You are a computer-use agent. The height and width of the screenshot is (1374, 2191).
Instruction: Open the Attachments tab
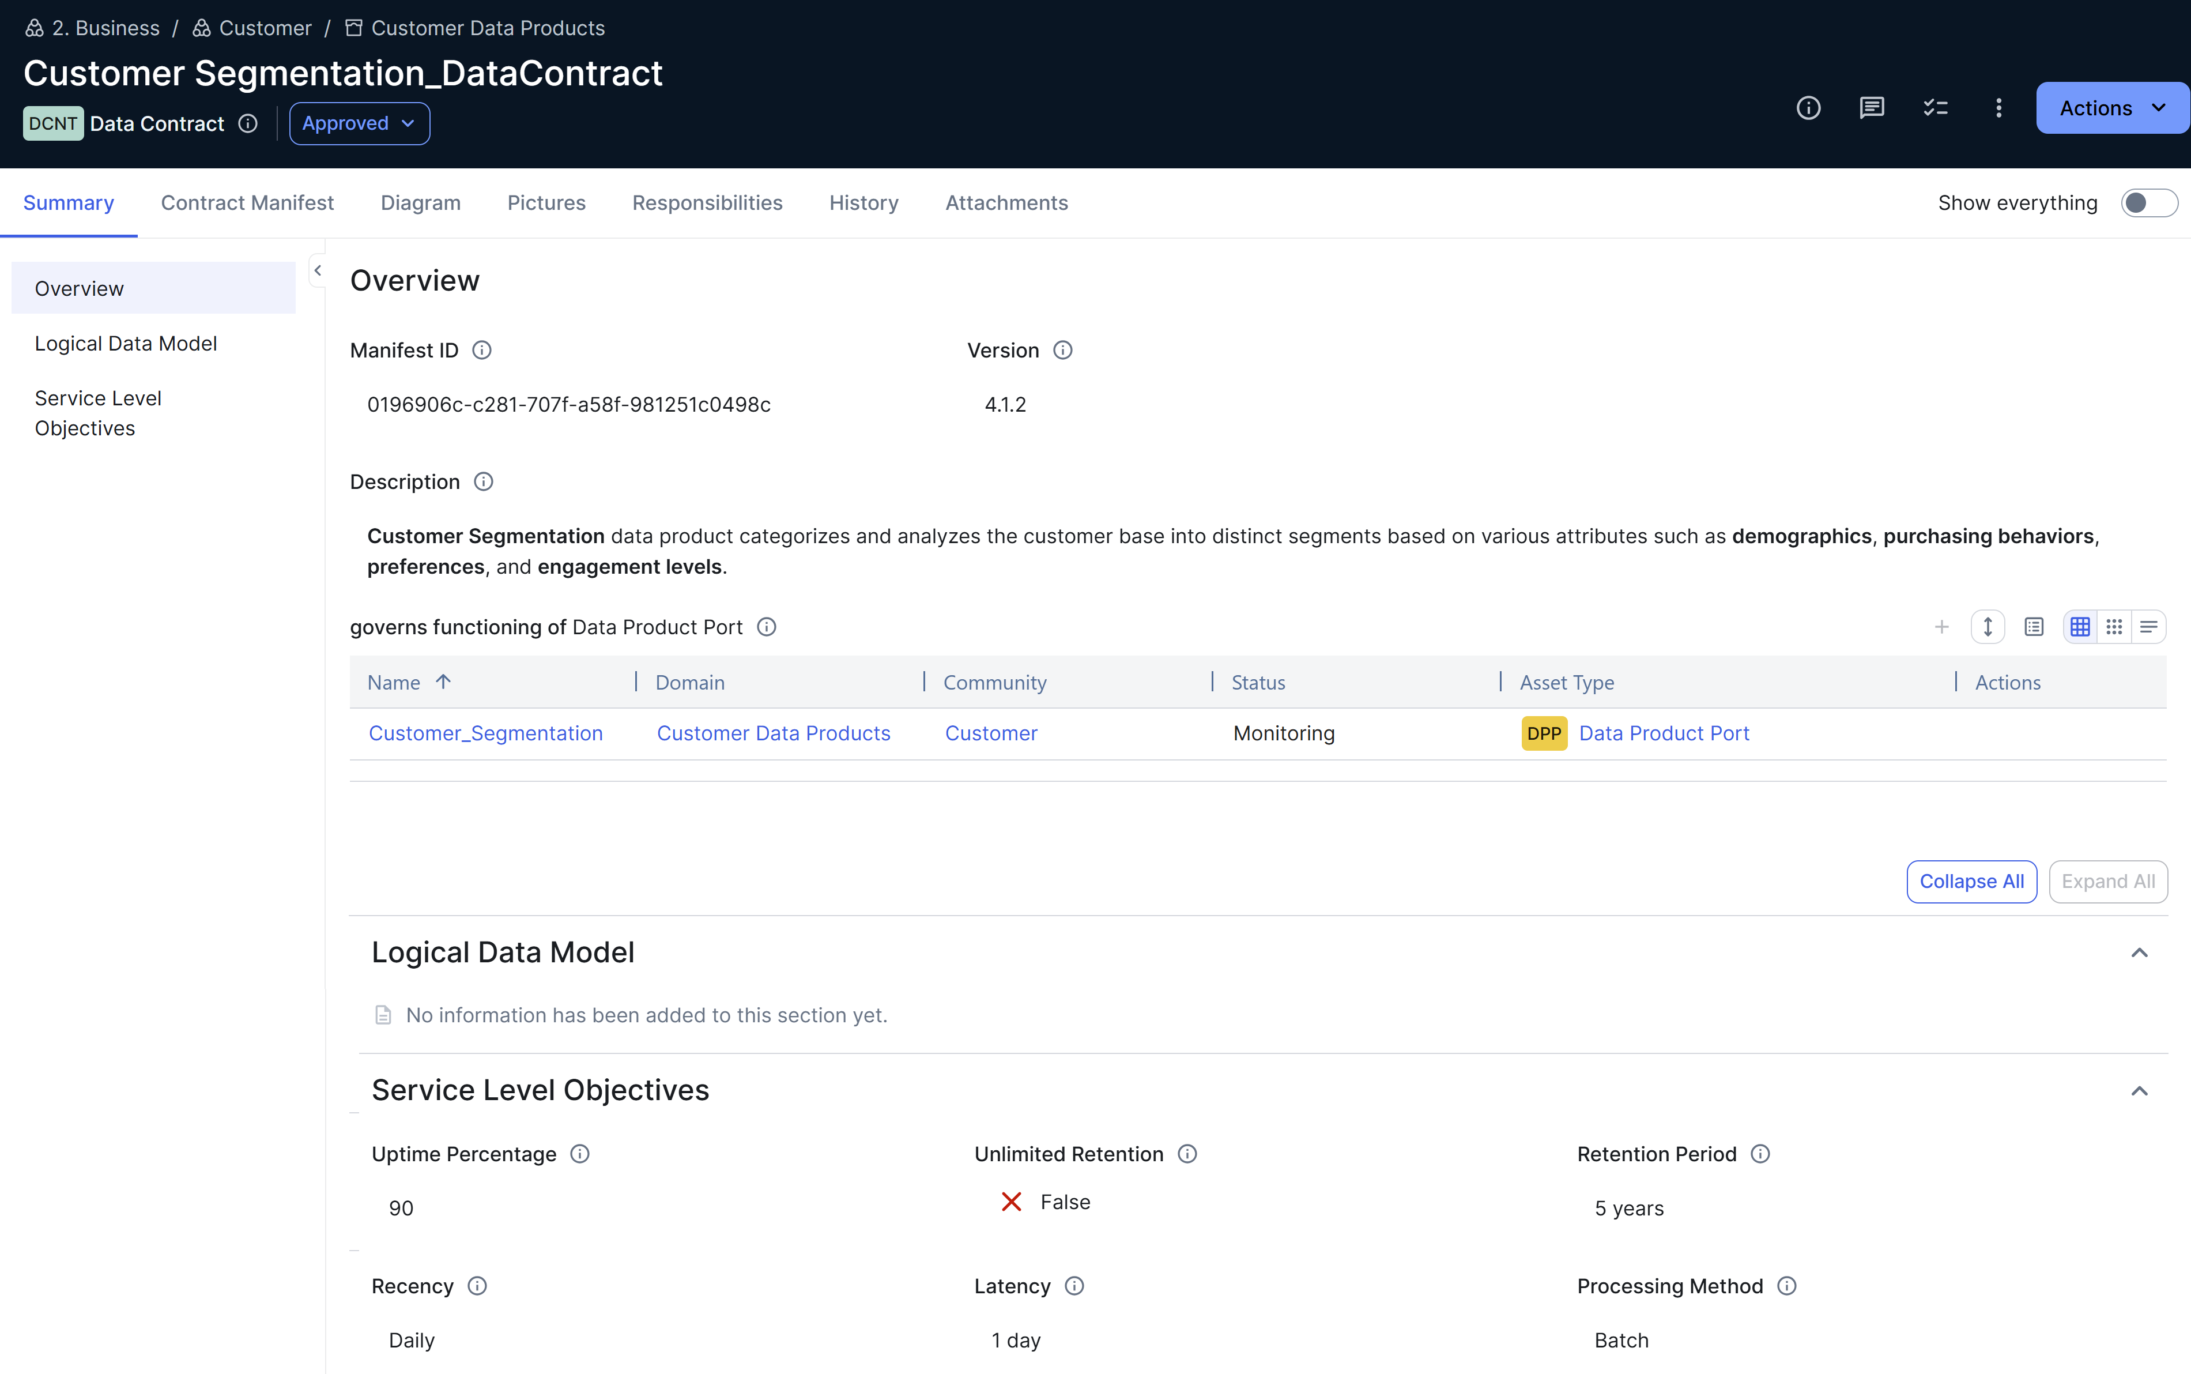click(1006, 202)
